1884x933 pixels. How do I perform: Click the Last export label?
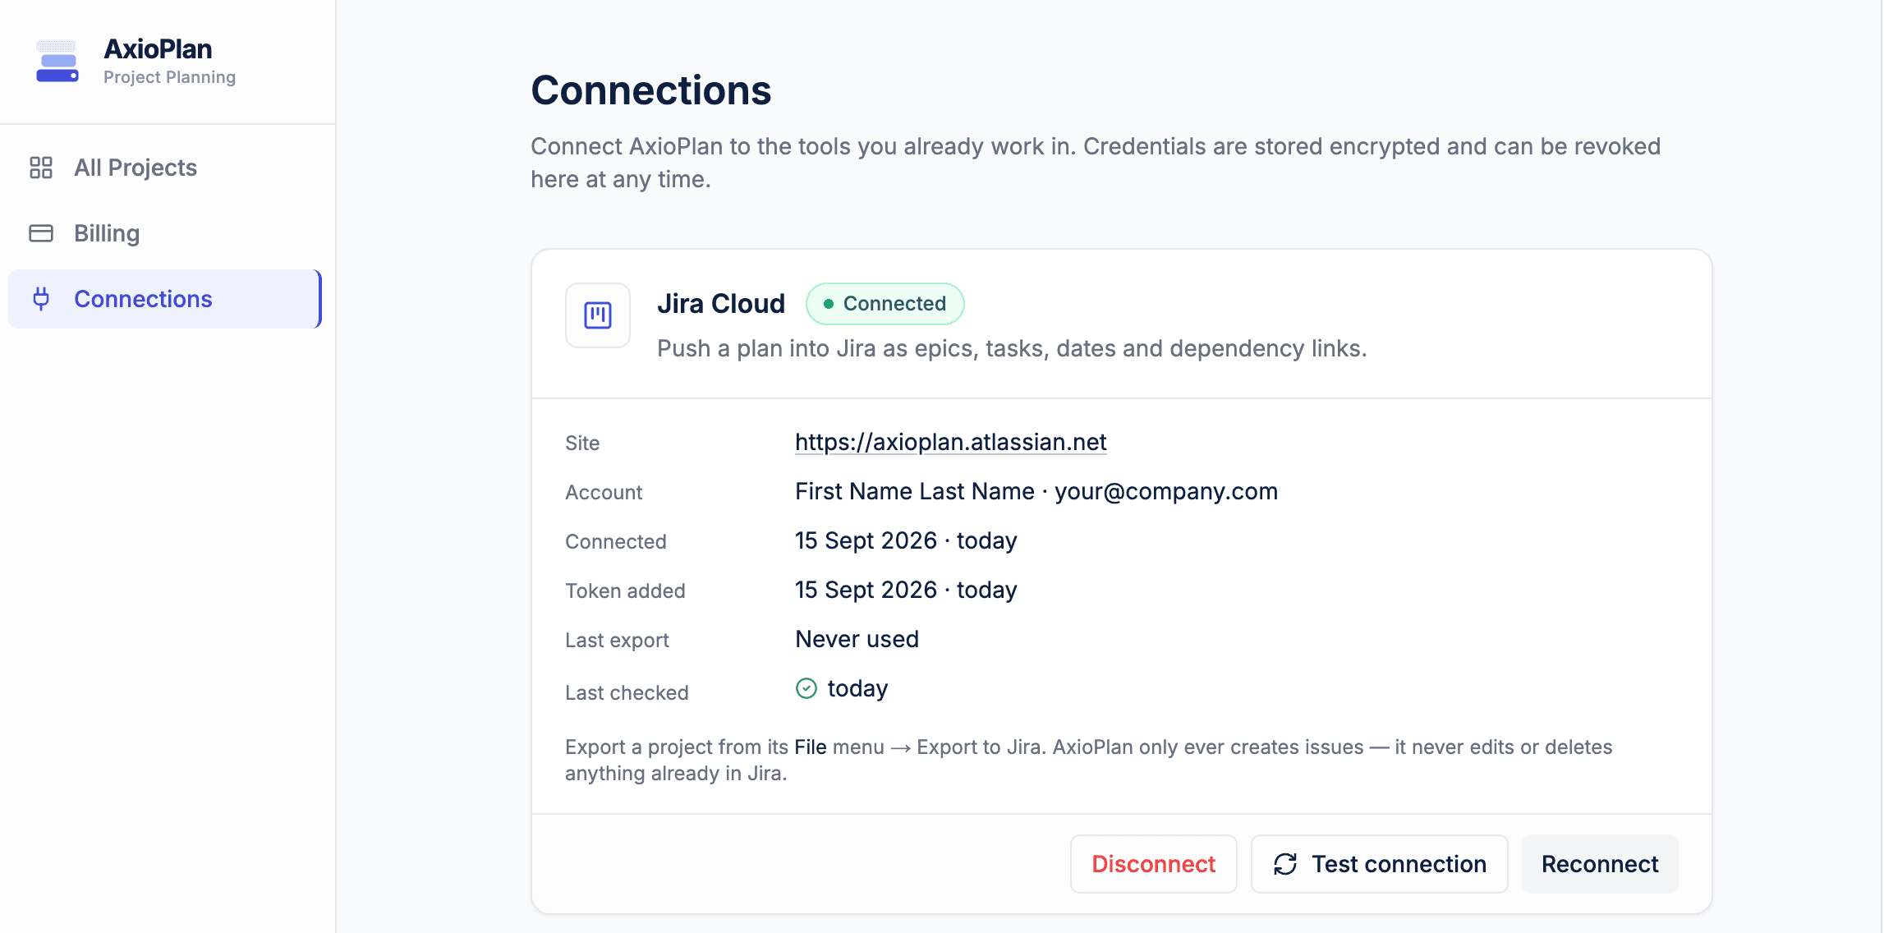[x=617, y=640]
